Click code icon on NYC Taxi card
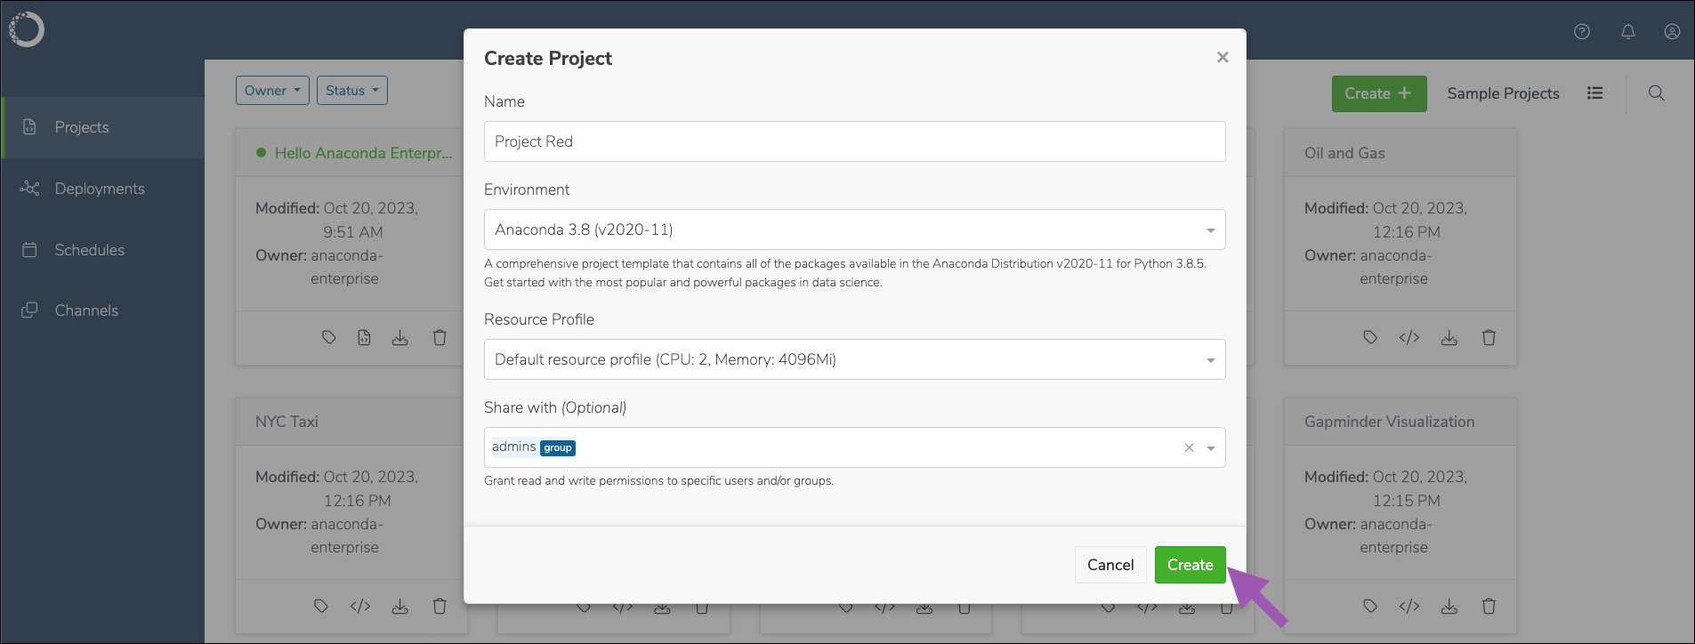The image size is (1695, 644). coord(360,606)
